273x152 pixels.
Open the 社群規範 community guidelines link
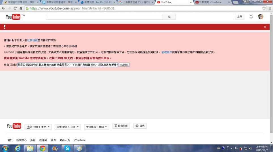click(x=33, y=40)
